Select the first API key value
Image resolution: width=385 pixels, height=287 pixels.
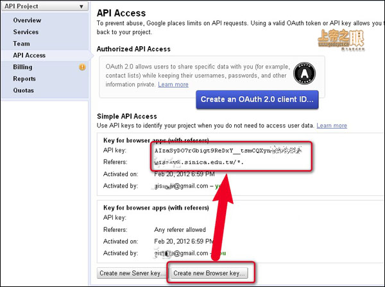tap(228, 151)
